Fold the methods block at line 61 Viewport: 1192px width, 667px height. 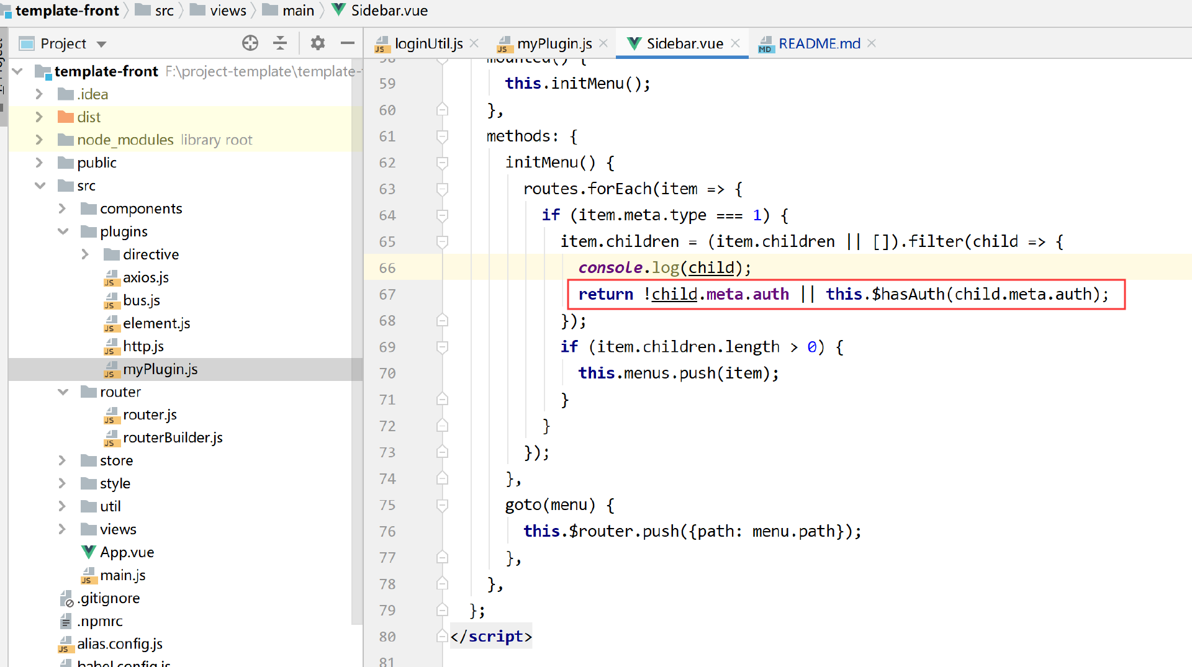tap(442, 137)
